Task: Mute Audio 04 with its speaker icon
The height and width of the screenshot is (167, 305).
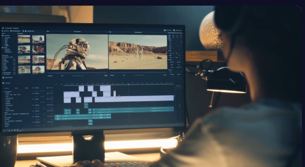Action: point(52,122)
